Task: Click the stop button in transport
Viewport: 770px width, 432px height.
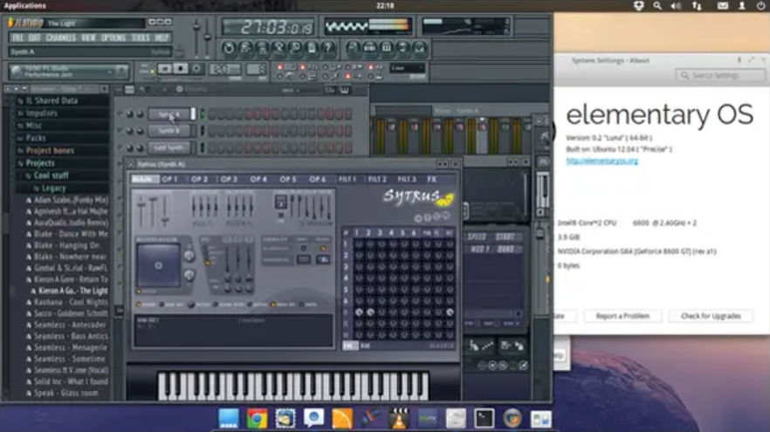Action: 180,69
